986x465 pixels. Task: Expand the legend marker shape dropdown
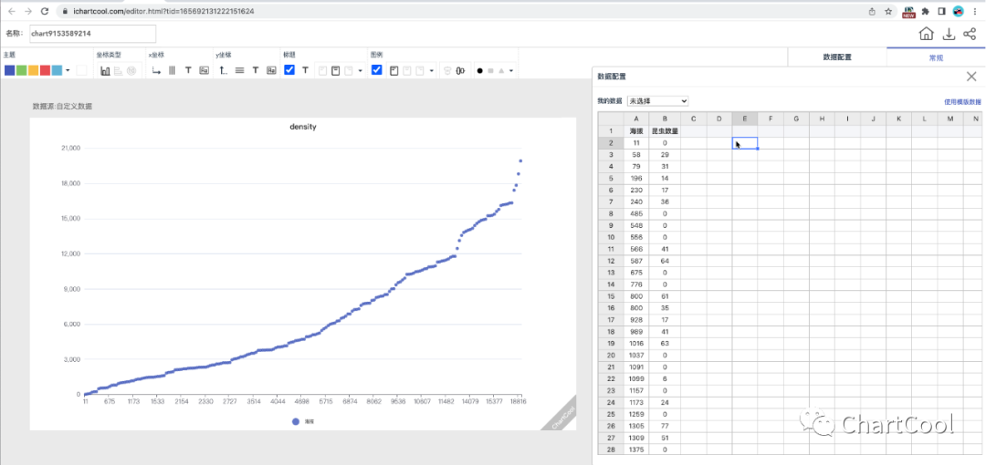point(511,70)
